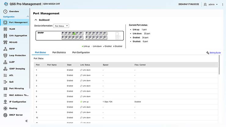Image resolution: width=226 pixels, height=127 pixels.
Task: Collapse the Configuration menu group
Action: (28, 16)
